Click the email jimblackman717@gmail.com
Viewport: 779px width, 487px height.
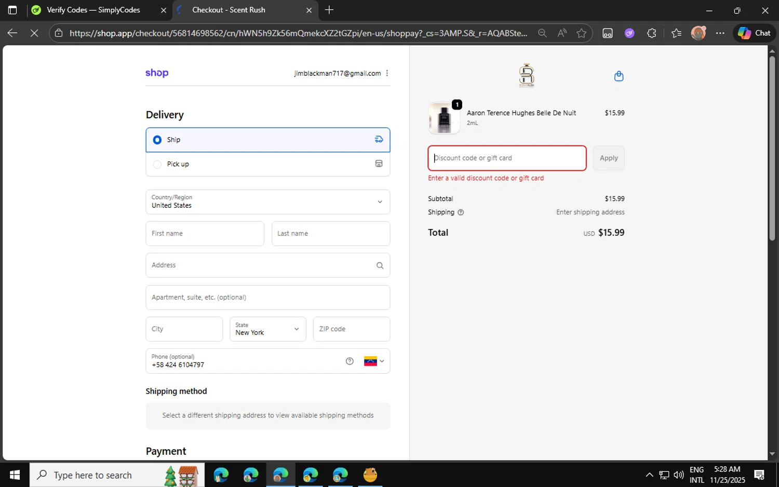pos(338,73)
